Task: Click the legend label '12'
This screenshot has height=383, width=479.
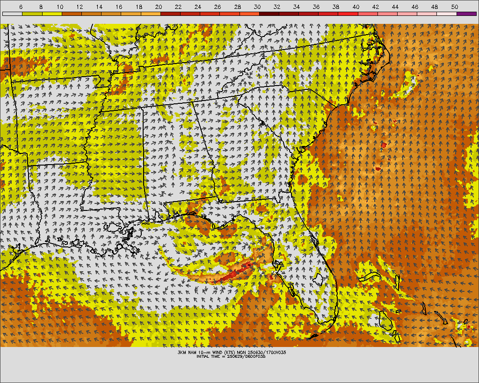Action: 80,7
